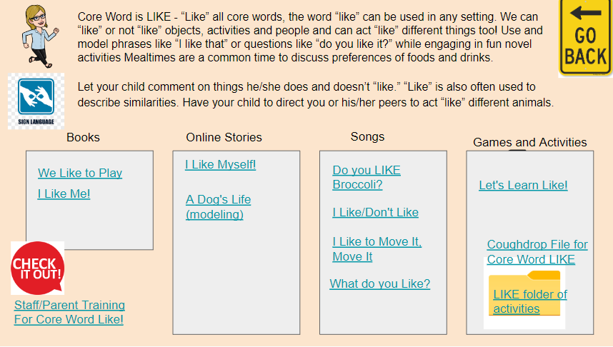Image resolution: width=613 pixels, height=347 pixels.
Task: Open the I Like/Don't Like song
Action: (x=375, y=212)
